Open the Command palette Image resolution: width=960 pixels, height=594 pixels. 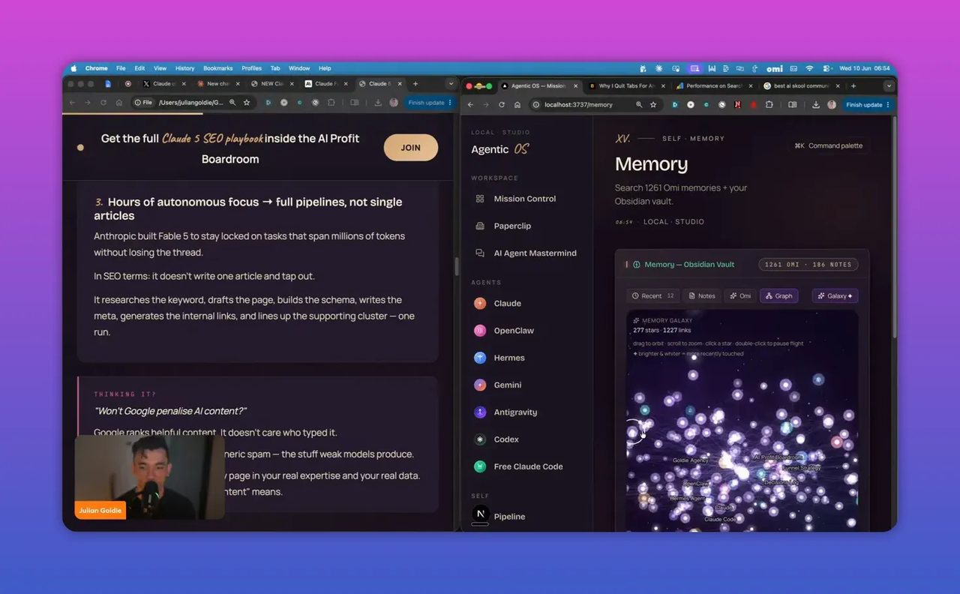[x=829, y=145]
